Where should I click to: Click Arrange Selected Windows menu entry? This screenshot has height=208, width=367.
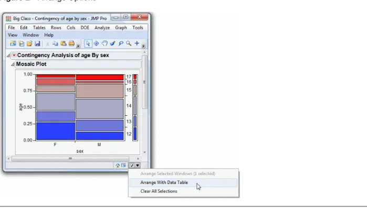click(183, 174)
